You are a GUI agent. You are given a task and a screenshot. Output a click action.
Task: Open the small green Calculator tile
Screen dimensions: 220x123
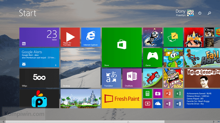pos(147,94)
